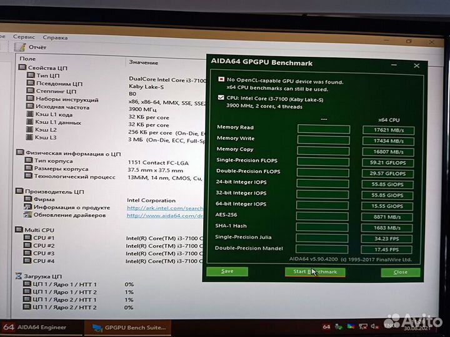Open the www.aida64.com drivers link
This screenshot has width=450, height=337.
tap(165, 216)
